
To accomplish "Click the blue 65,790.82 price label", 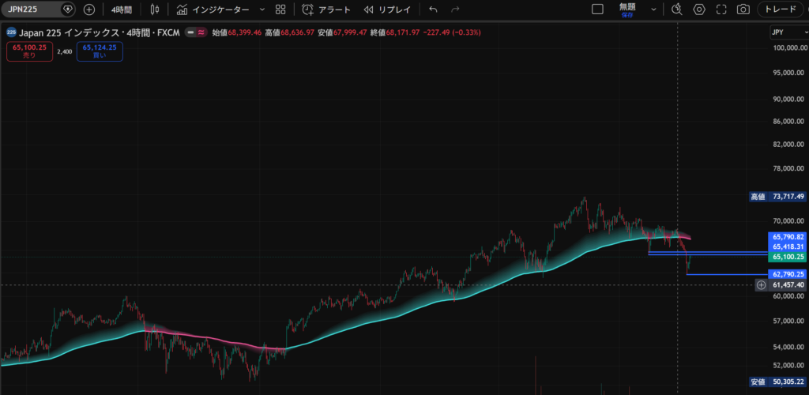I will (788, 237).
